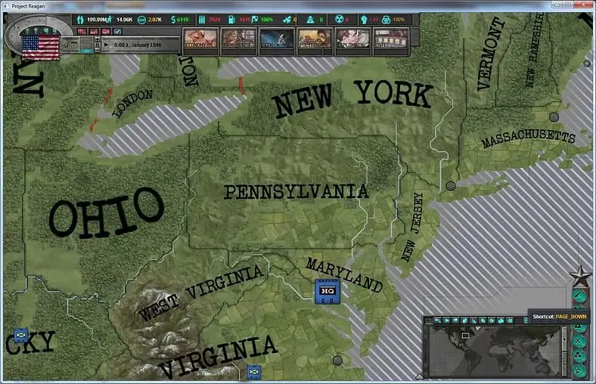The width and height of the screenshot is (596, 384).
Task: Click the biohazard-style icon showing 100%
Action: tap(386, 20)
